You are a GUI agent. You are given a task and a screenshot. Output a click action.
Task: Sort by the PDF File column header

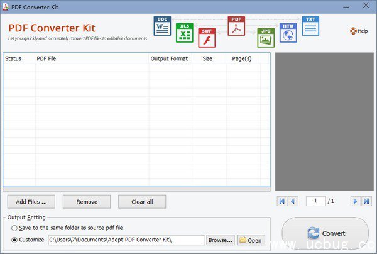(91, 58)
